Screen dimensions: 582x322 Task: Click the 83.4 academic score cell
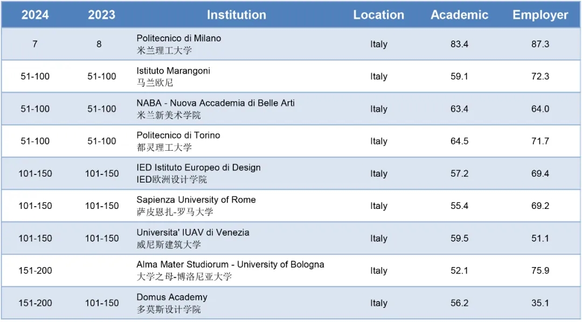460,44
